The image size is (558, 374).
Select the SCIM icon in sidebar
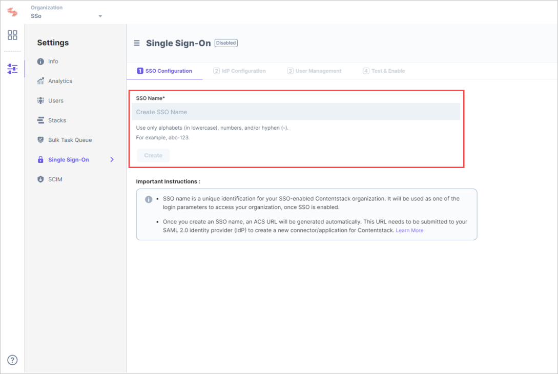pos(40,179)
